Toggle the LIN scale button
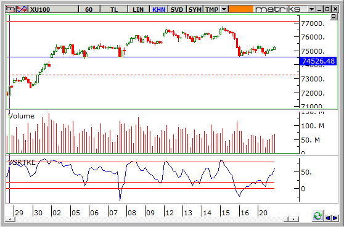Viewport: 344px width, 227px height. tap(138, 9)
